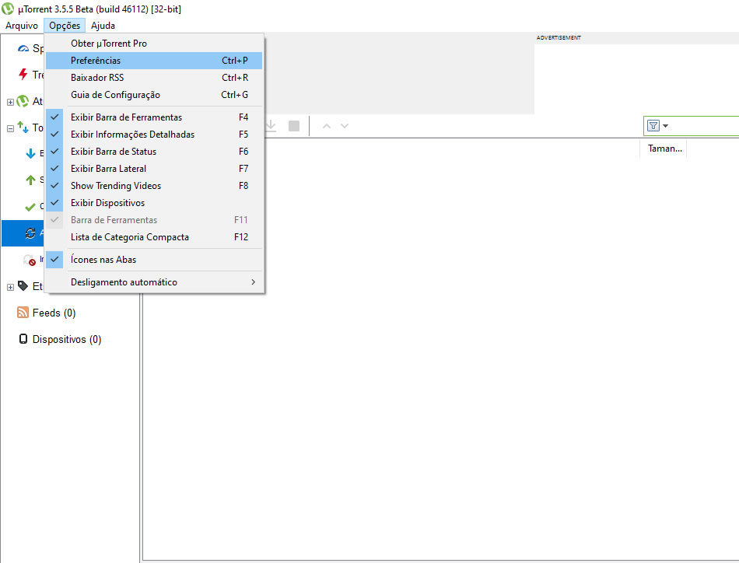This screenshot has height=563, width=739.
Task: Disable Show Trending Videos option
Action: [115, 186]
